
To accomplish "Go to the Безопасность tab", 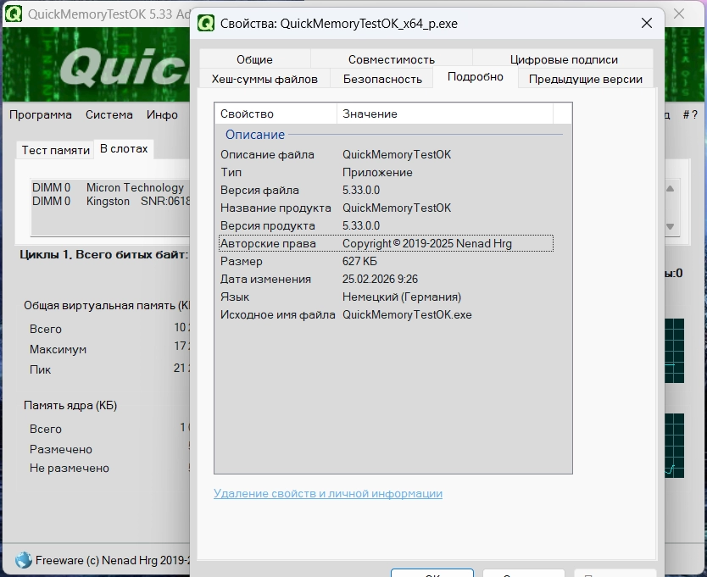I will (x=382, y=79).
